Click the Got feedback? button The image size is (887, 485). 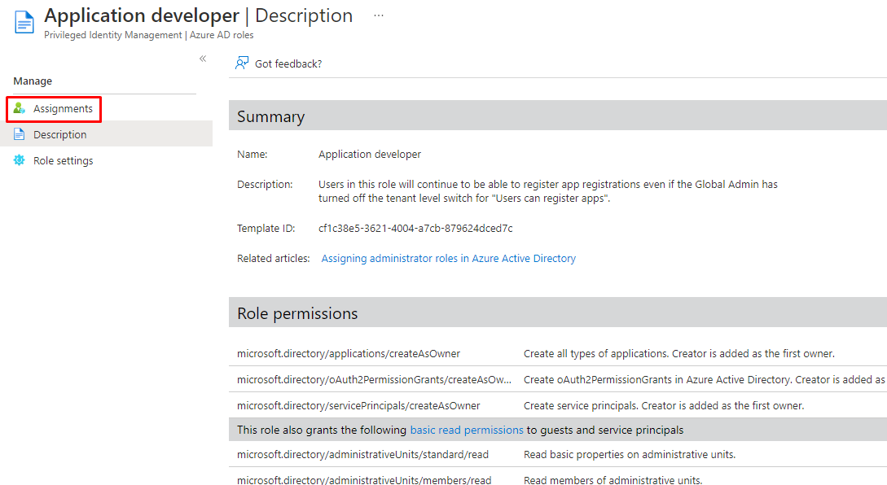[288, 63]
